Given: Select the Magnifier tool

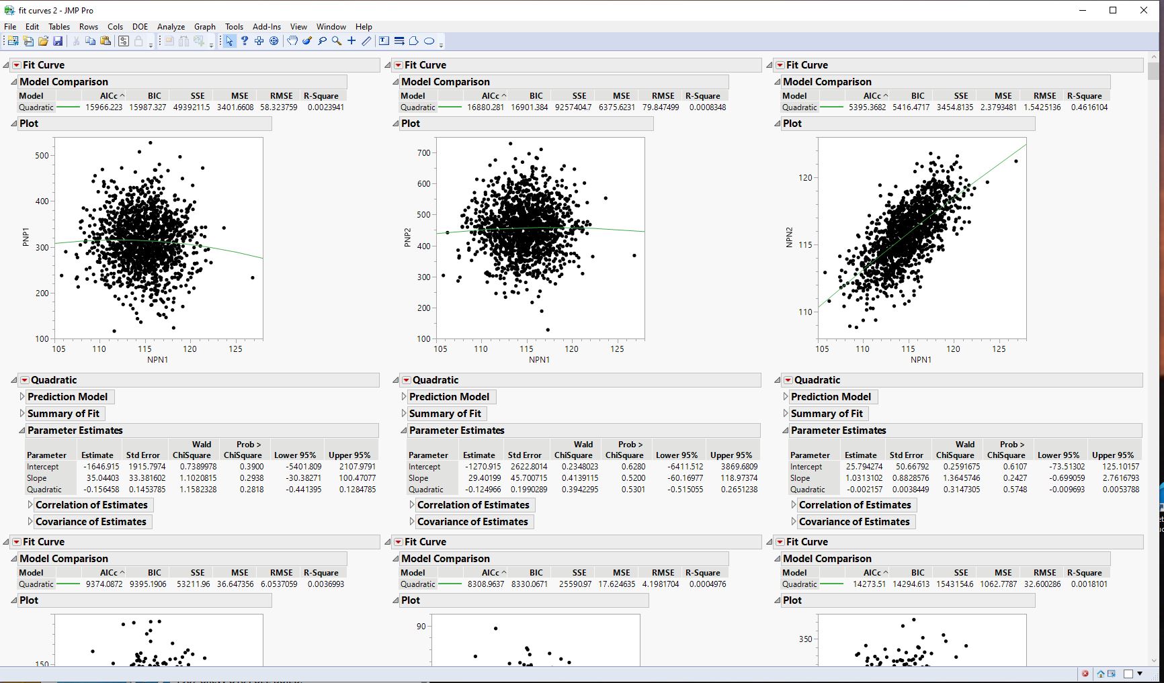Looking at the screenshot, I should click(336, 42).
